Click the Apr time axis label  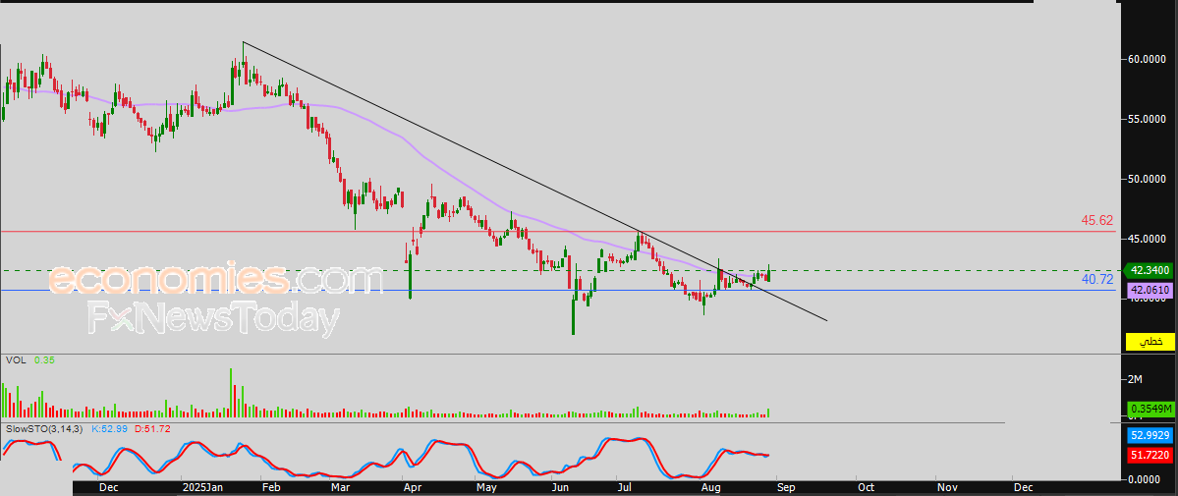413,488
